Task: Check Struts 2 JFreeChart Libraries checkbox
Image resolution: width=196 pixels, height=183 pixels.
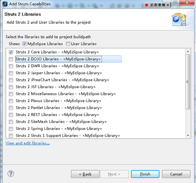Action: click(x=11, y=80)
